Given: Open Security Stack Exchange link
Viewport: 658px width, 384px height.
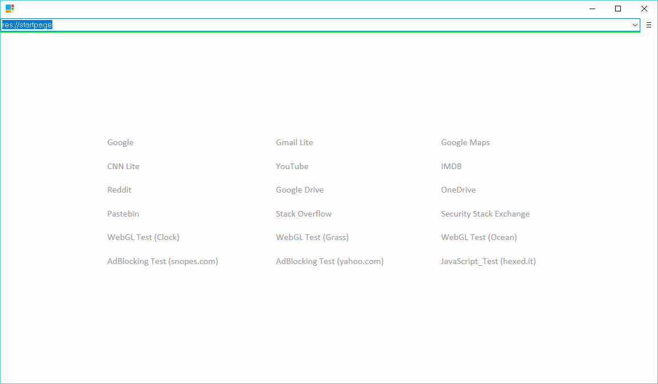Looking at the screenshot, I should [x=485, y=214].
